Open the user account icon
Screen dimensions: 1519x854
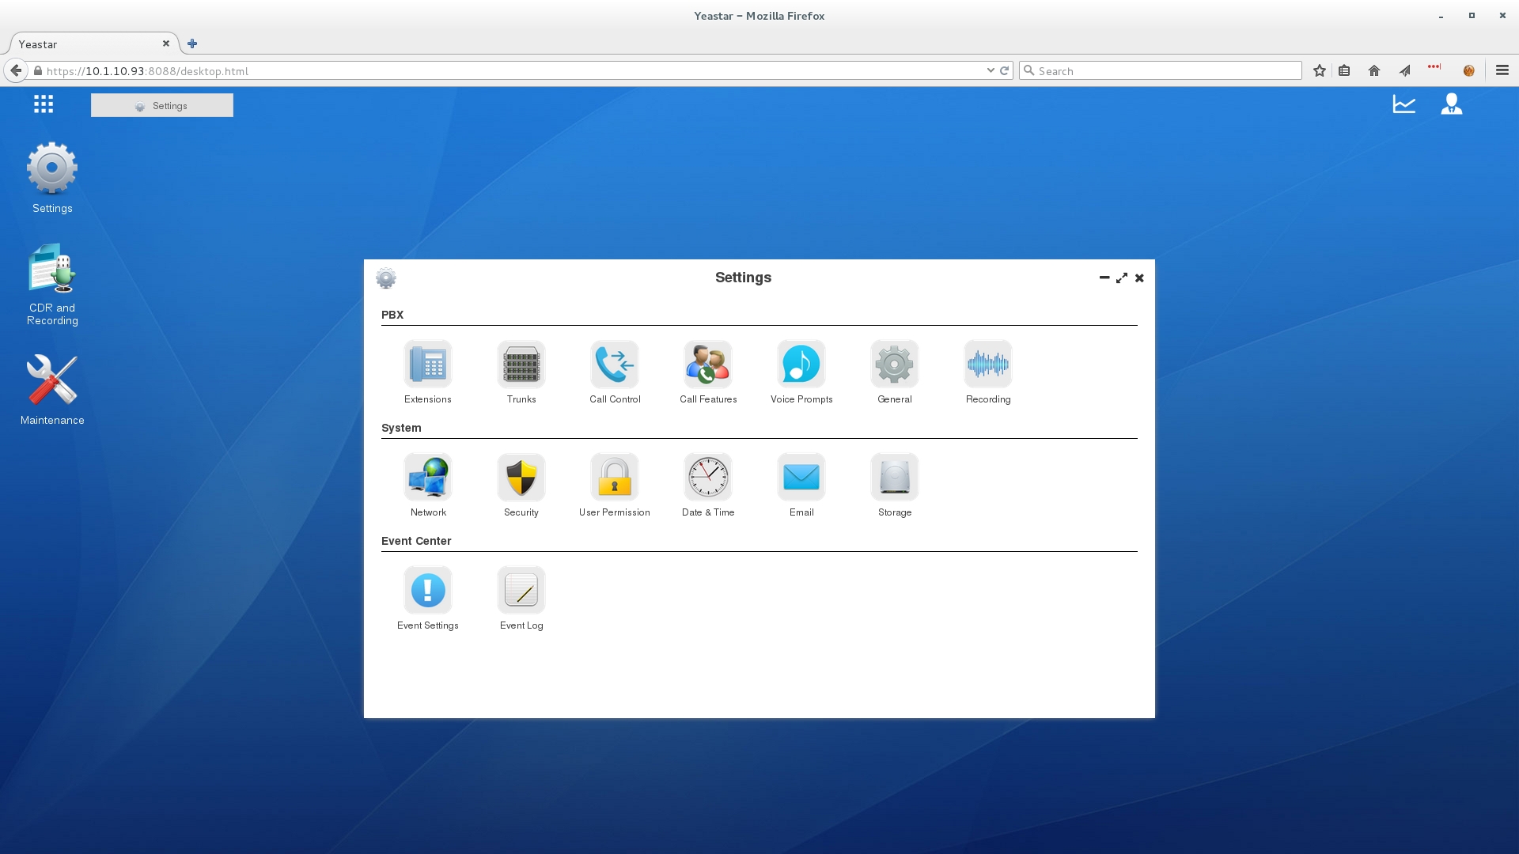tap(1452, 104)
